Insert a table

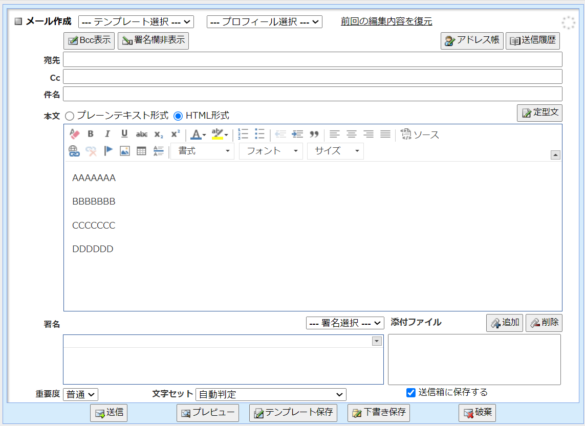141,151
